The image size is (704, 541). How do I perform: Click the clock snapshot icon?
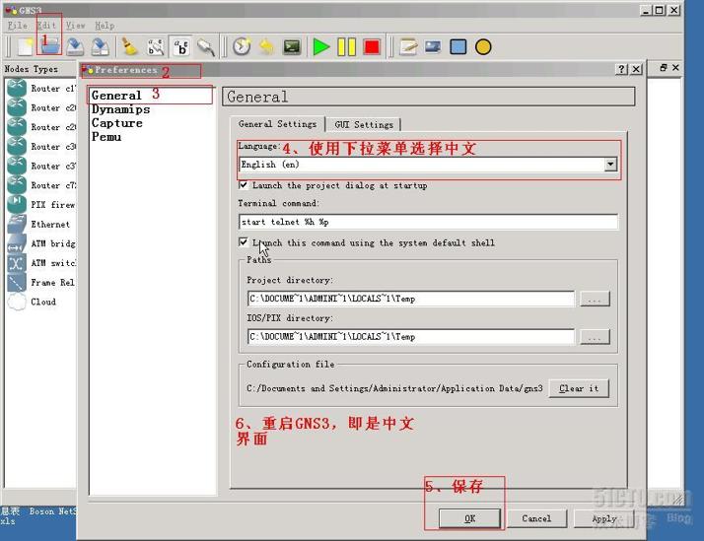242,46
